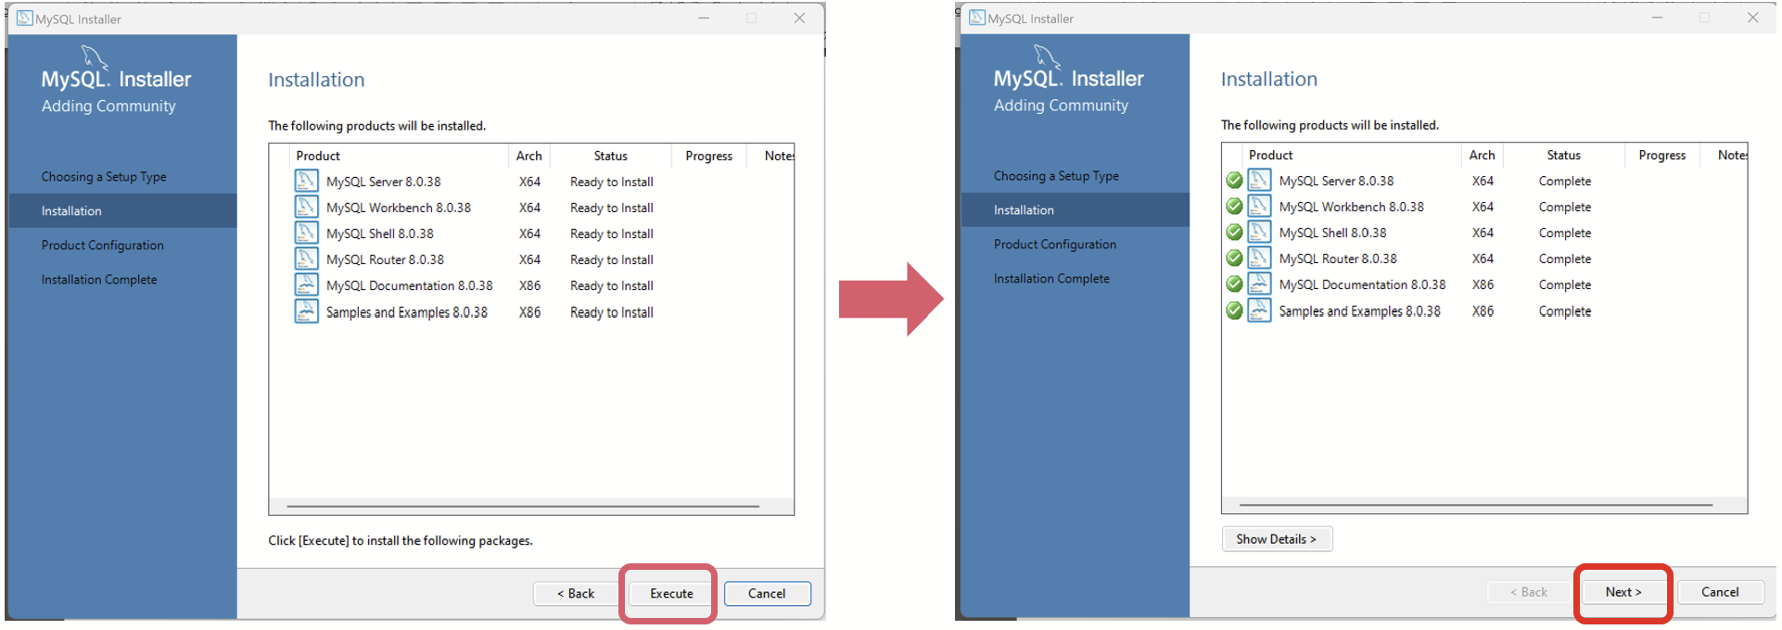Click the Status column header in the left window
Image resolution: width=1782 pixels, height=630 pixels.
611,156
